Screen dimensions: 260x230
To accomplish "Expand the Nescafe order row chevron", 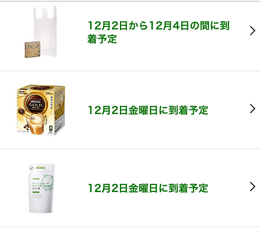I will point(253,109).
